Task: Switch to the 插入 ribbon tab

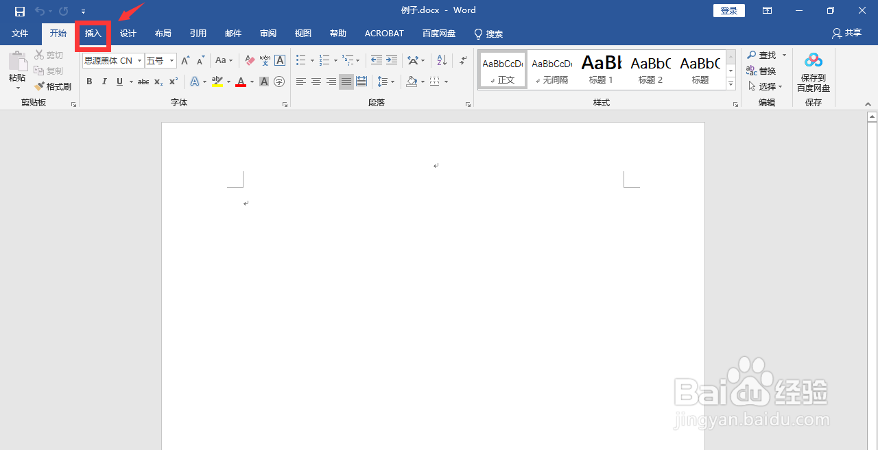Action: coord(93,33)
